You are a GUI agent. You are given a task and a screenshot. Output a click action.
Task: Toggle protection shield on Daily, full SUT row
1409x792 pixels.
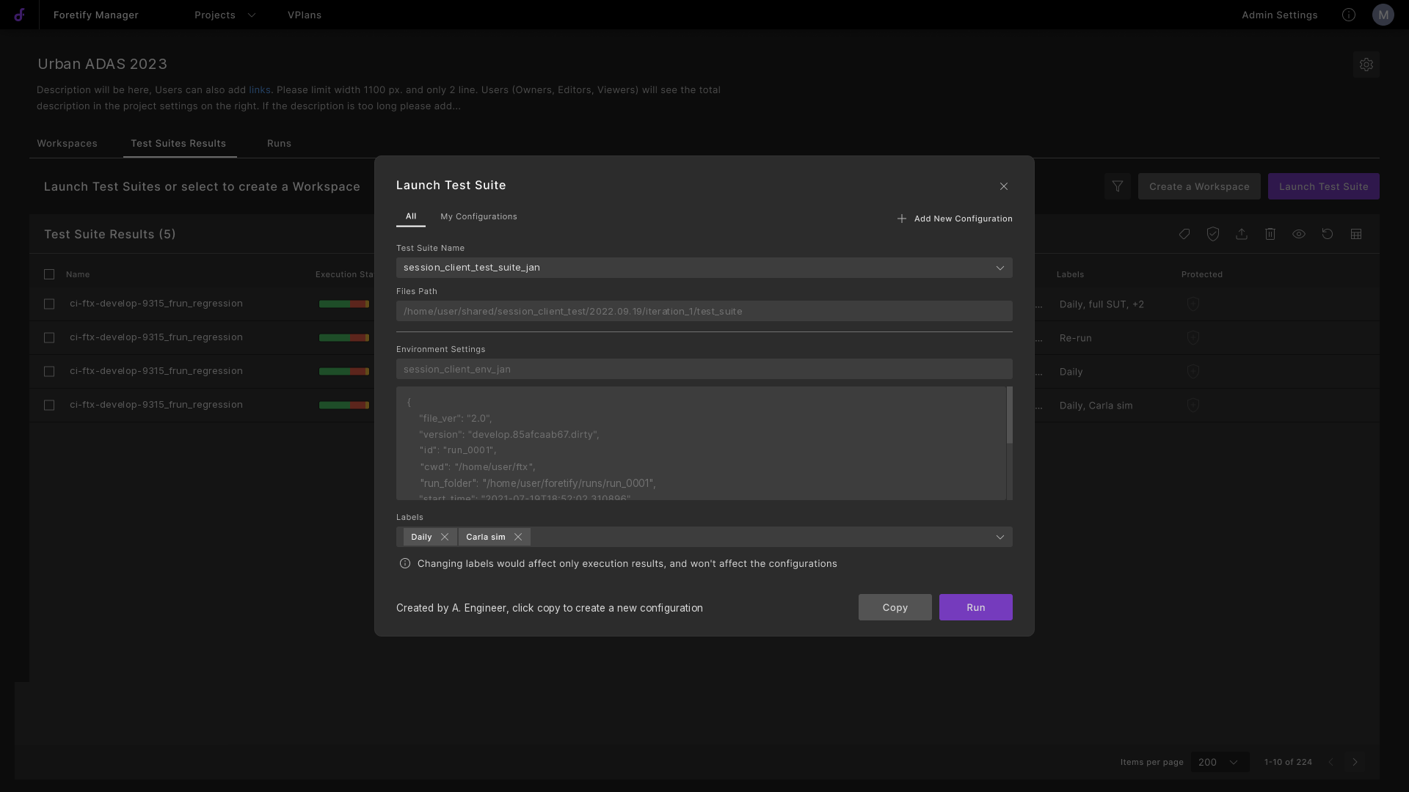point(1193,304)
